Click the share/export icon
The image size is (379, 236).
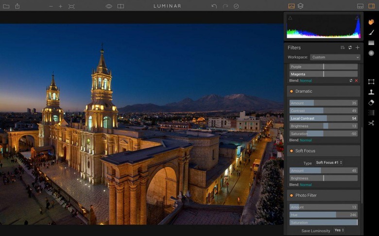tap(17, 6)
